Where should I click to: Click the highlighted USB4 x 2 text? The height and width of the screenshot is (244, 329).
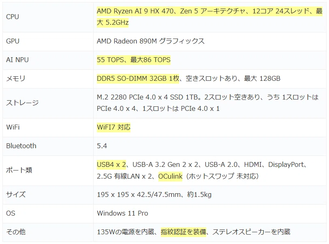111,164
